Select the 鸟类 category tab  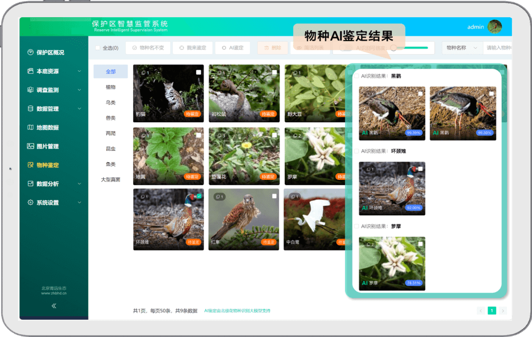[x=110, y=102]
